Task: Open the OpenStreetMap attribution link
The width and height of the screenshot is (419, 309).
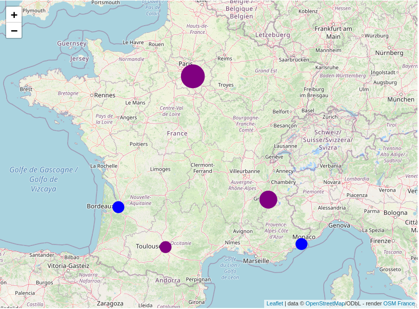Action: [325, 303]
